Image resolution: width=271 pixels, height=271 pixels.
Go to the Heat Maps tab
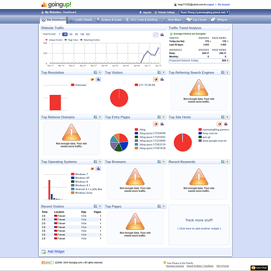172,20
